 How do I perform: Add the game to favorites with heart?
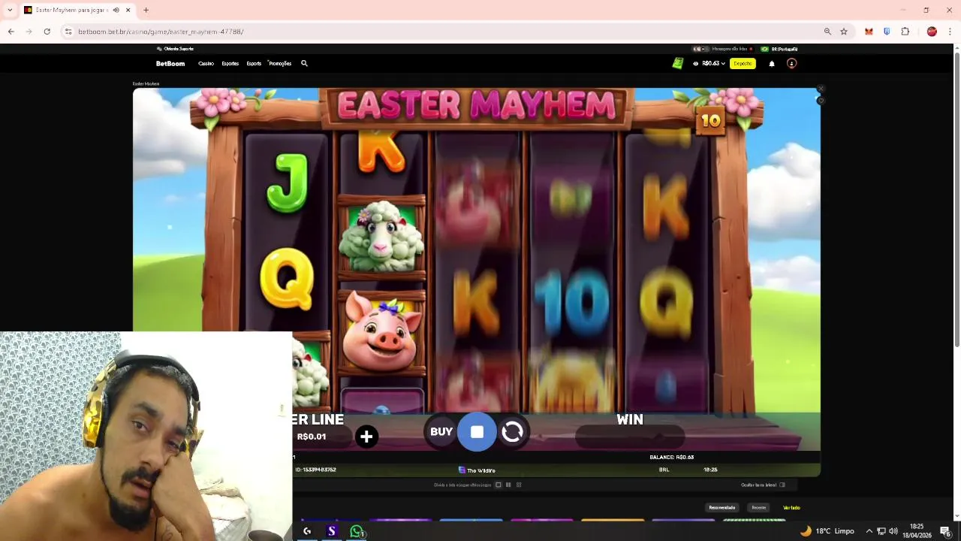[x=821, y=101]
